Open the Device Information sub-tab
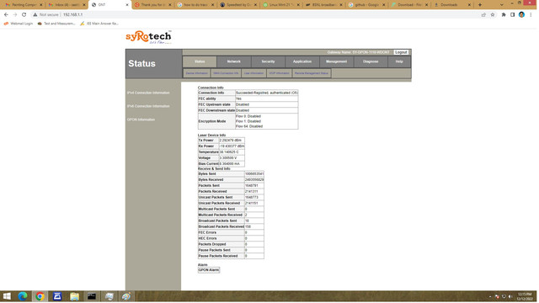 coord(196,73)
